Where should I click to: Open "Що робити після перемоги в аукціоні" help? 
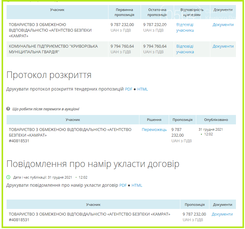pos(46,109)
